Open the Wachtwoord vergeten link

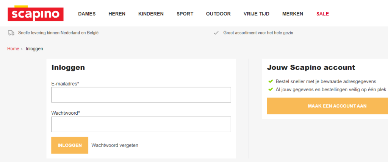(115, 145)
